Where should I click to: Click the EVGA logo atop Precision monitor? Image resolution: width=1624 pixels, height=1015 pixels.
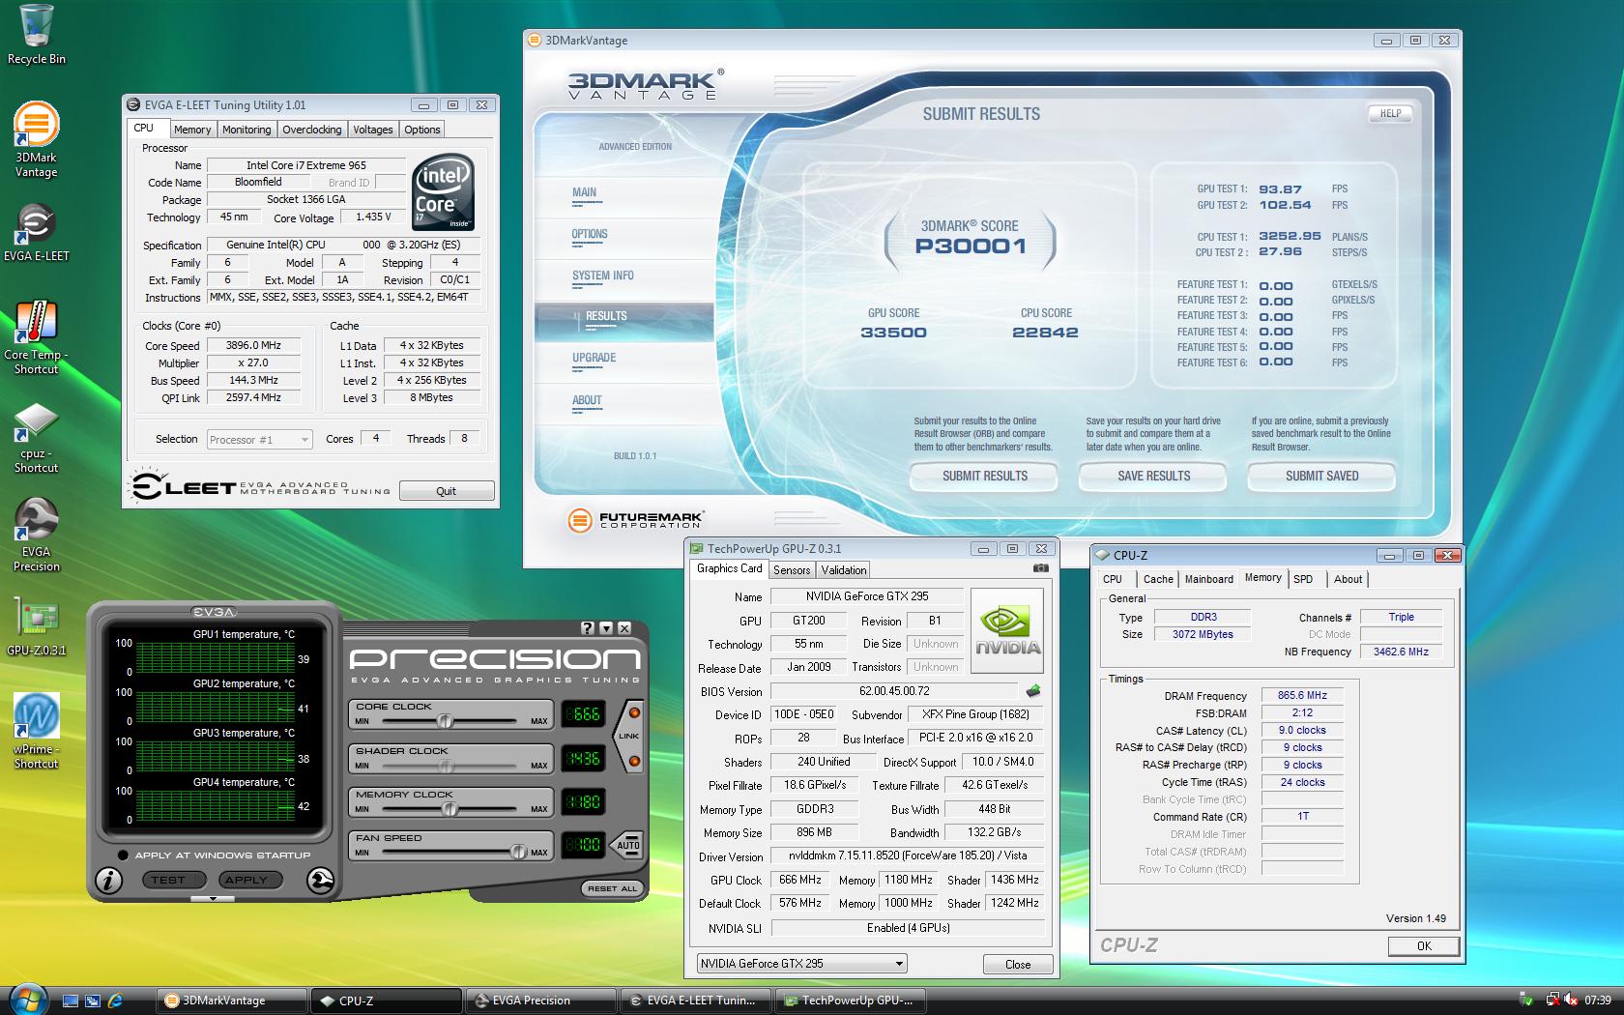(x=214, y=612)
